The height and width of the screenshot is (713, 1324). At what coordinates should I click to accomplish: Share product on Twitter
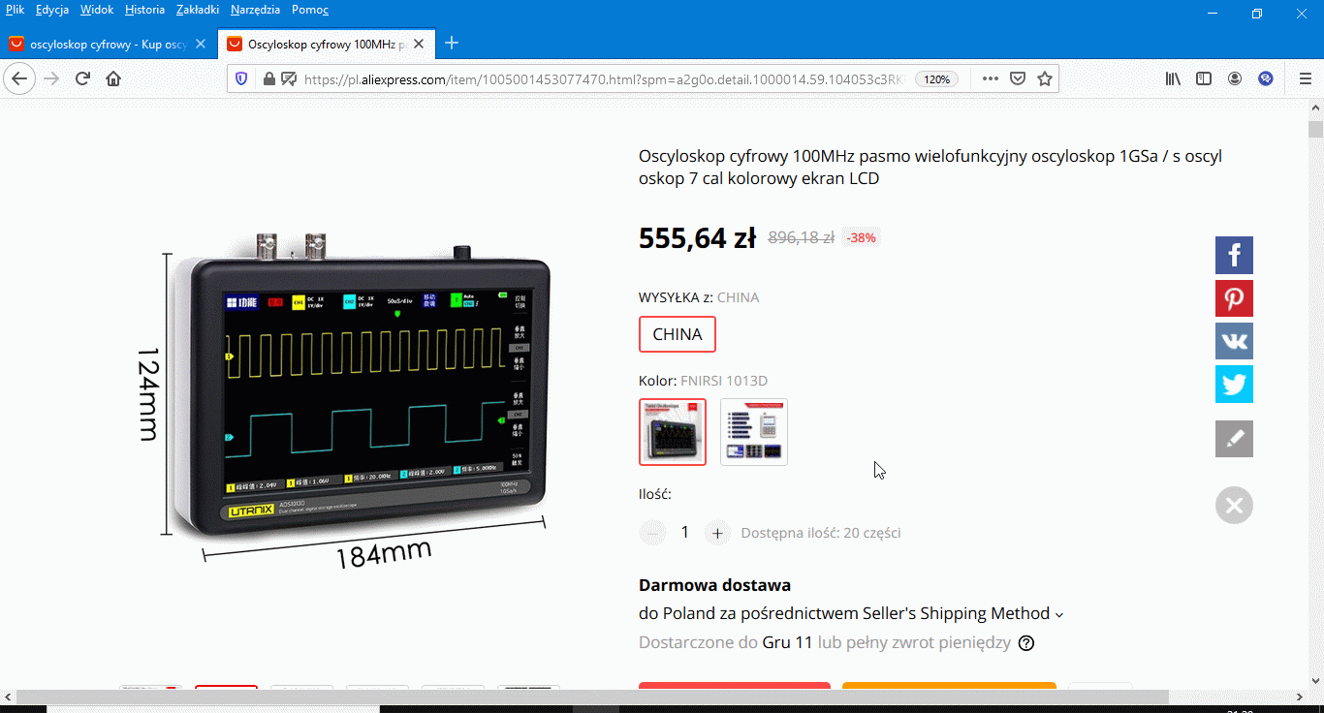pyautogui.click(x=1234, y=385)
